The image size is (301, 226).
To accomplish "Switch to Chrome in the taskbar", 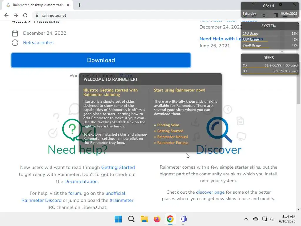I will point(170,219).
